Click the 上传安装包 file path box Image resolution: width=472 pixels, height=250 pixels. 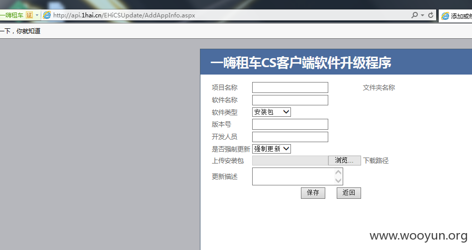point(290,161)
